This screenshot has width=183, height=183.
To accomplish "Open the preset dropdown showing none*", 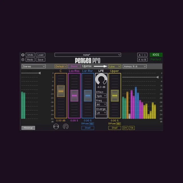I will click(x=88, y=55).
